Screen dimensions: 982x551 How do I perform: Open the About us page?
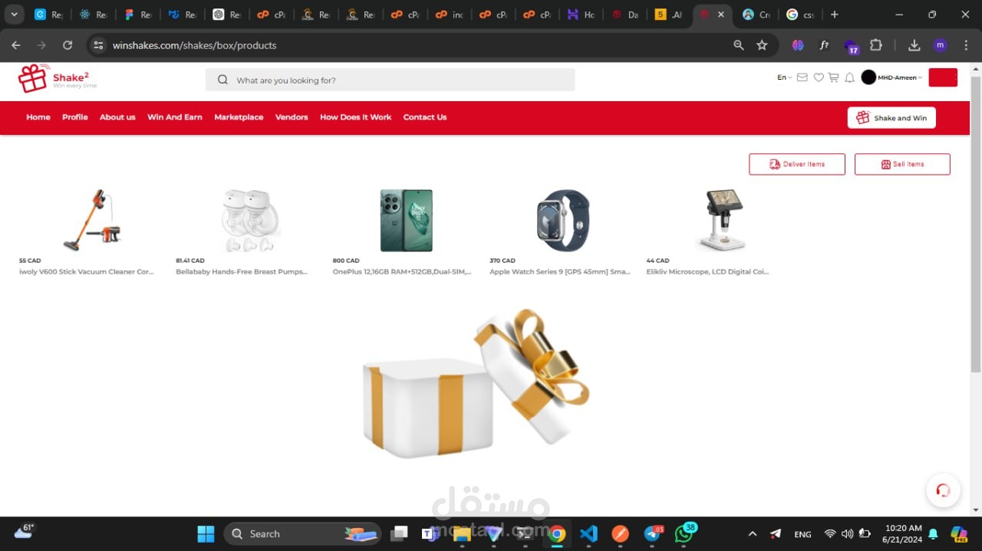[x=117, y=117]
